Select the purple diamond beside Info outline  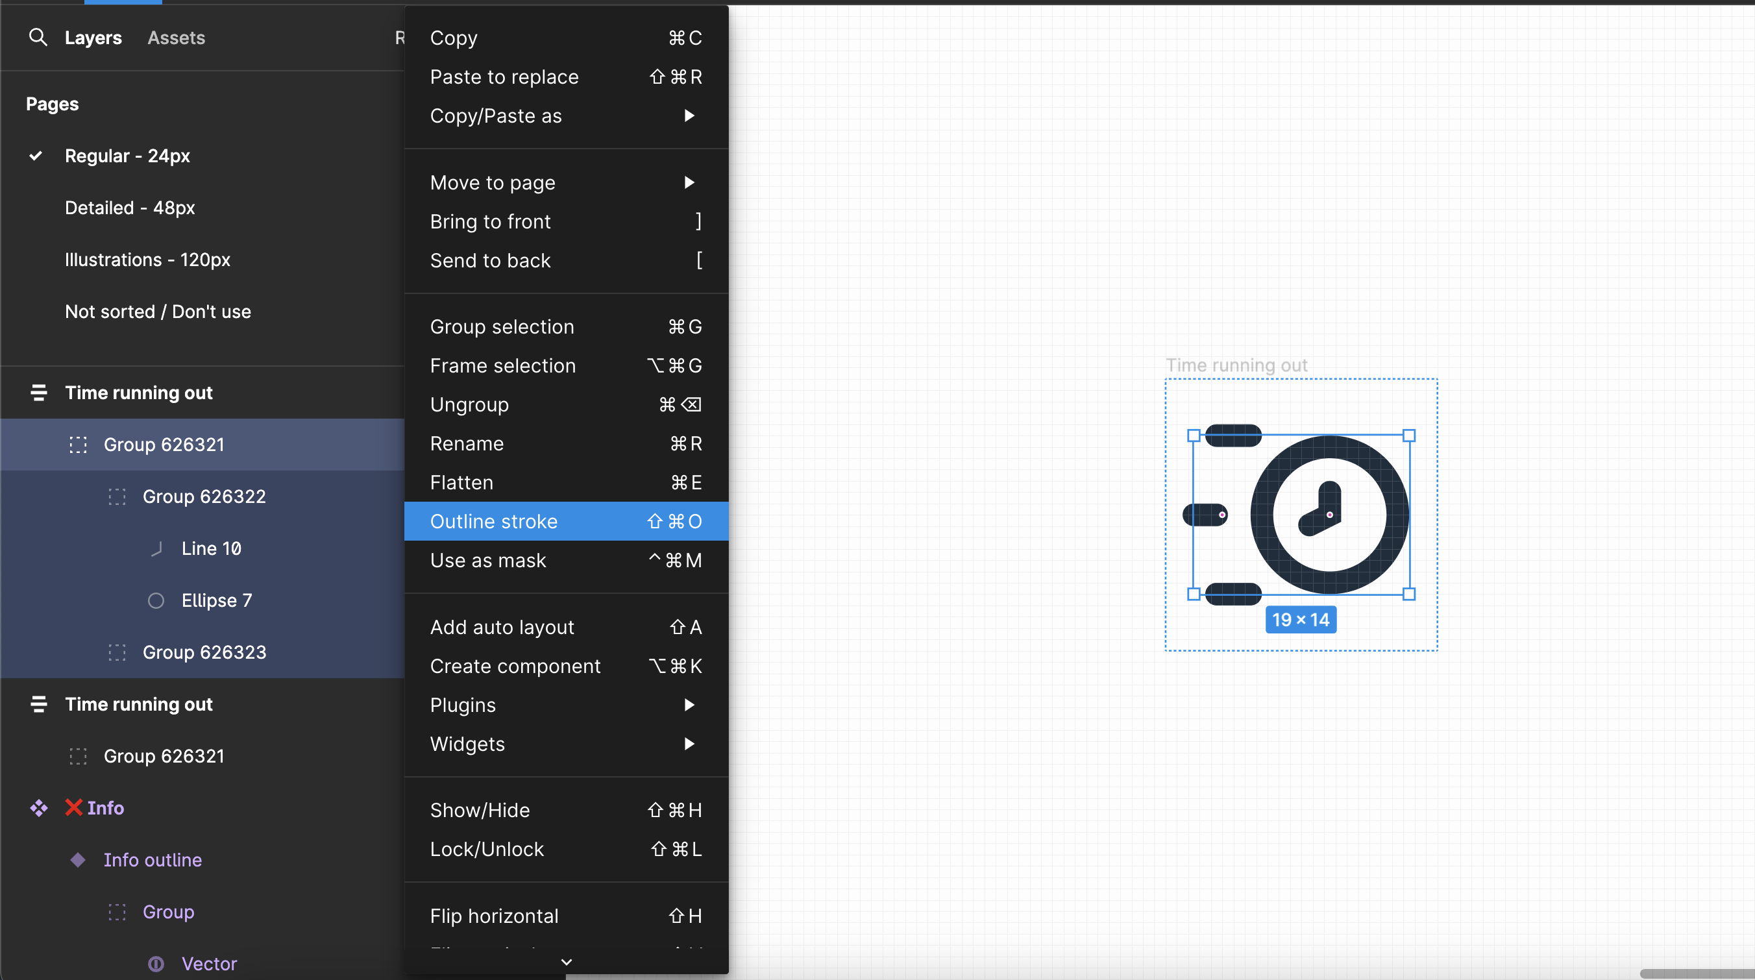tap(78, 860)
